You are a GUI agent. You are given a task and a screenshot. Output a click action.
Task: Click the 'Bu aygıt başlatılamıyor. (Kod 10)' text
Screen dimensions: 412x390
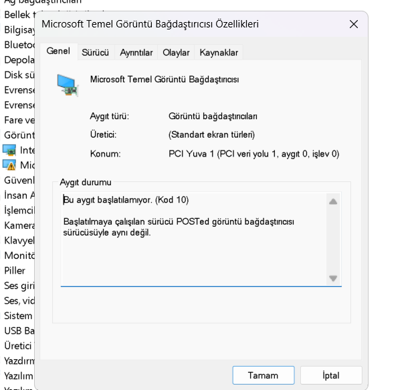click(x=126, y=200)
